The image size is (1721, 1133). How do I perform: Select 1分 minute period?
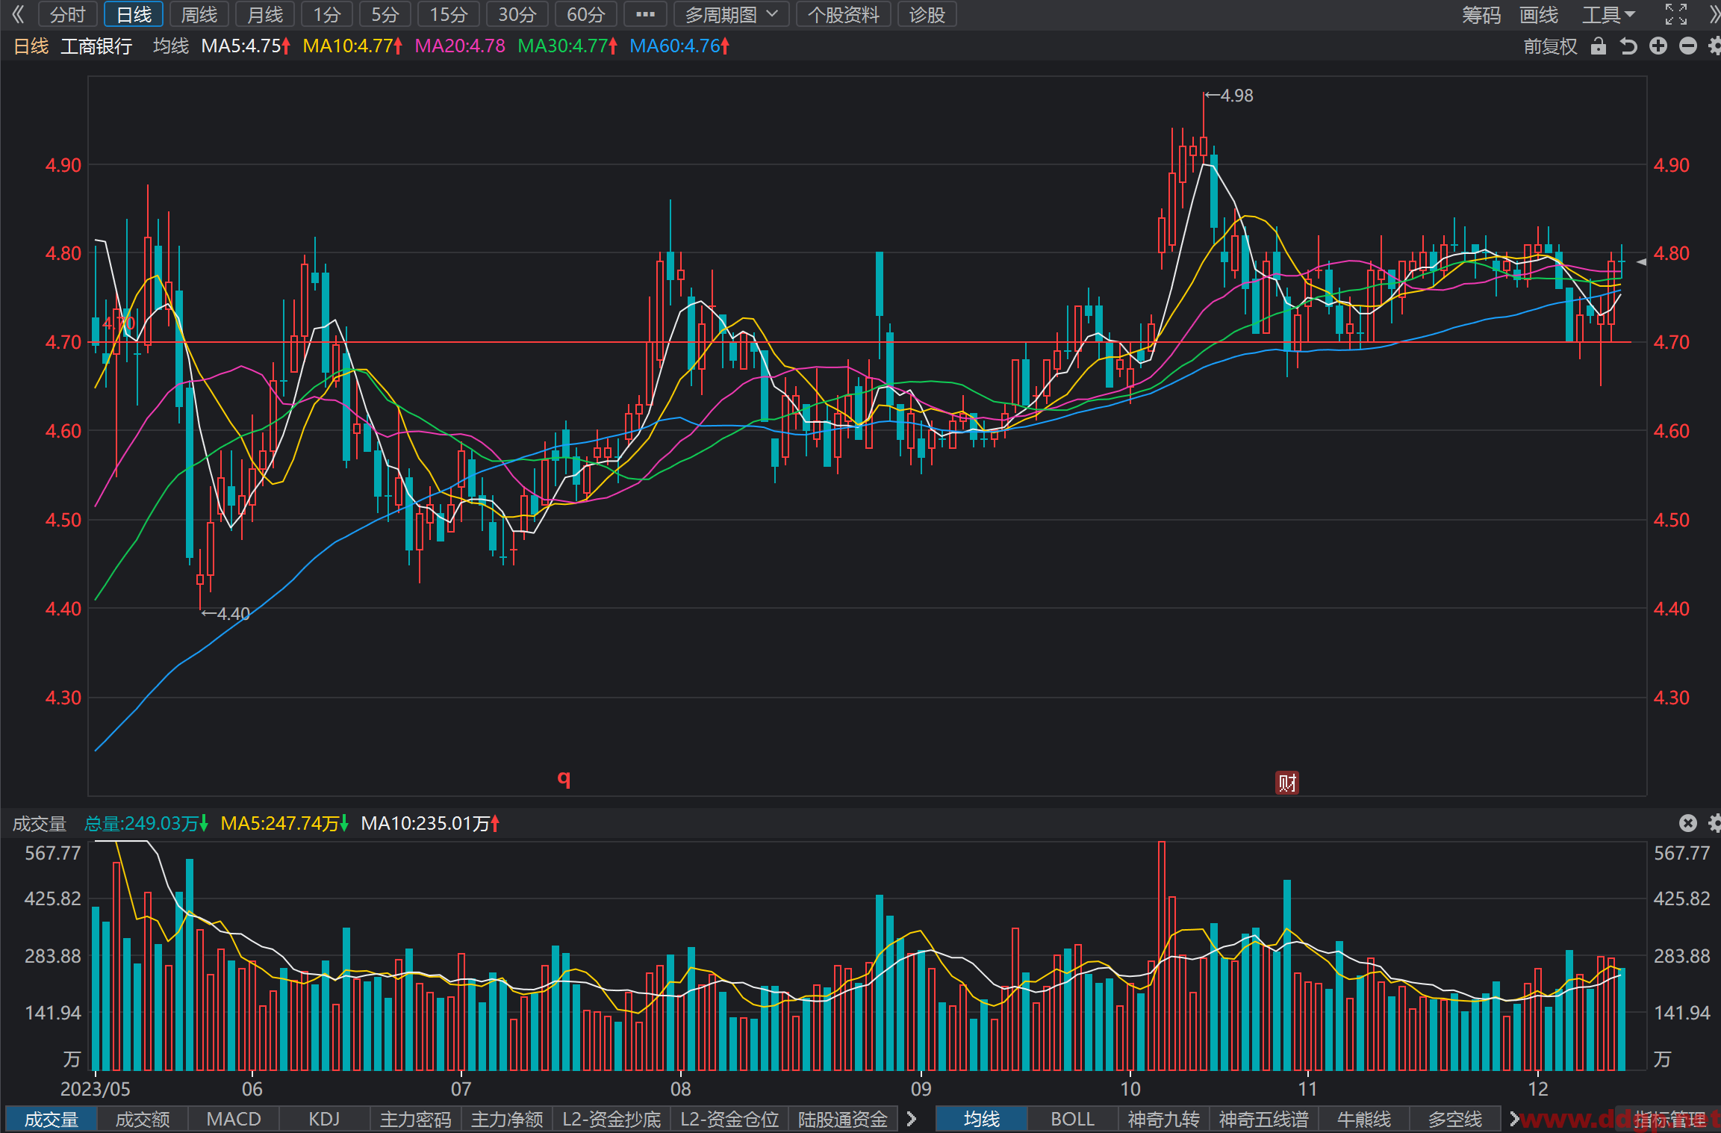[x=327, y=14]
